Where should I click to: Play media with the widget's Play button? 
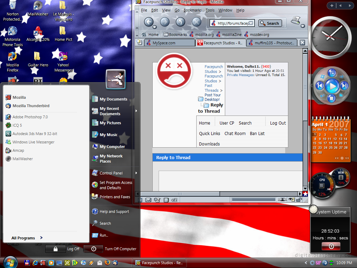pos(332,86)
